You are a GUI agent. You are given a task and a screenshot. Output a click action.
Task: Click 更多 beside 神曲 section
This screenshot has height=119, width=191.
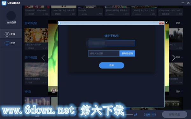pos(179,92)
